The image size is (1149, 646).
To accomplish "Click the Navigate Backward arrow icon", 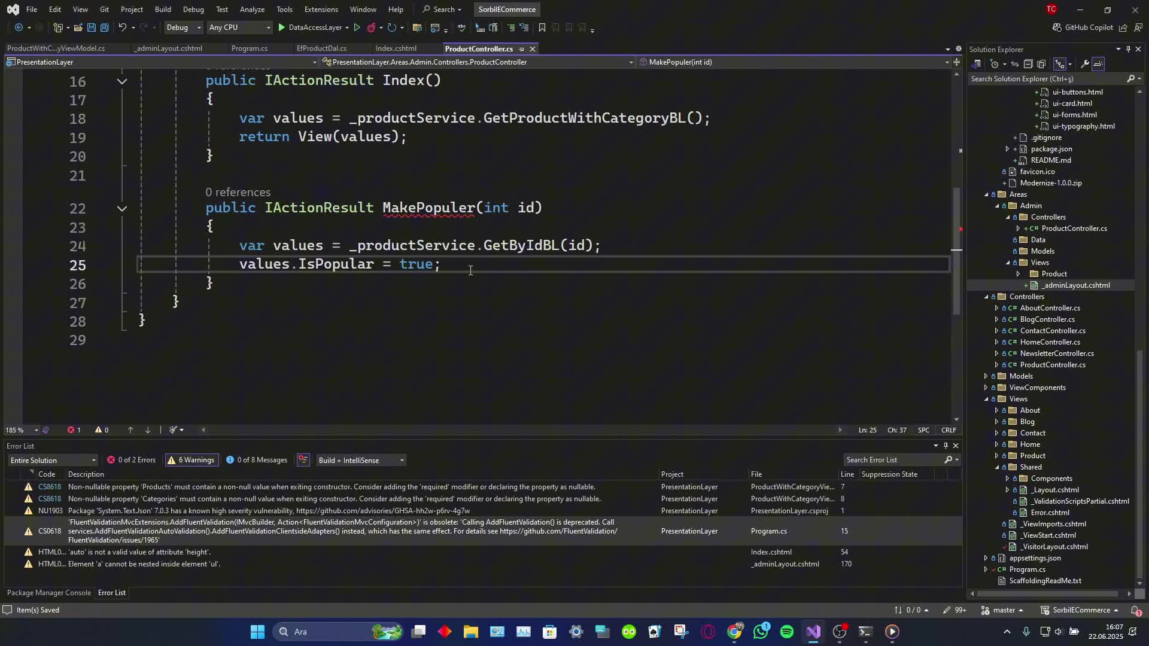I will tap(19, 28).
